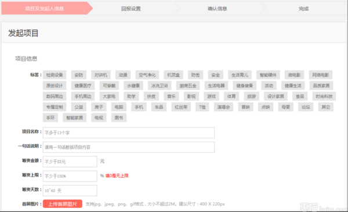Select the 游戏 tag
The height and width of the screenshot is (212, 348).
coord(212,96)
